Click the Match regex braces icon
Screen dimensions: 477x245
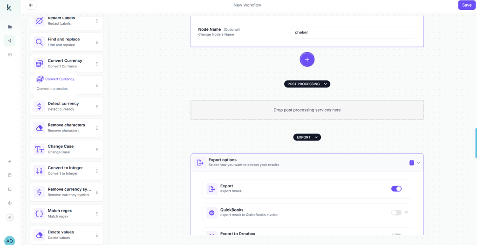point(39,213)
